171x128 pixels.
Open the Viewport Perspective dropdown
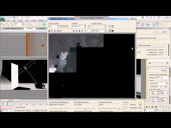[79, 26]
